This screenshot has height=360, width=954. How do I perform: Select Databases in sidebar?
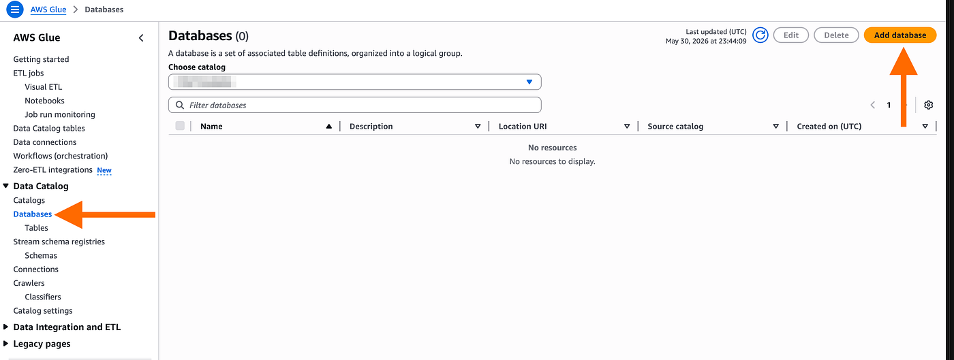[x=33, y=214]
